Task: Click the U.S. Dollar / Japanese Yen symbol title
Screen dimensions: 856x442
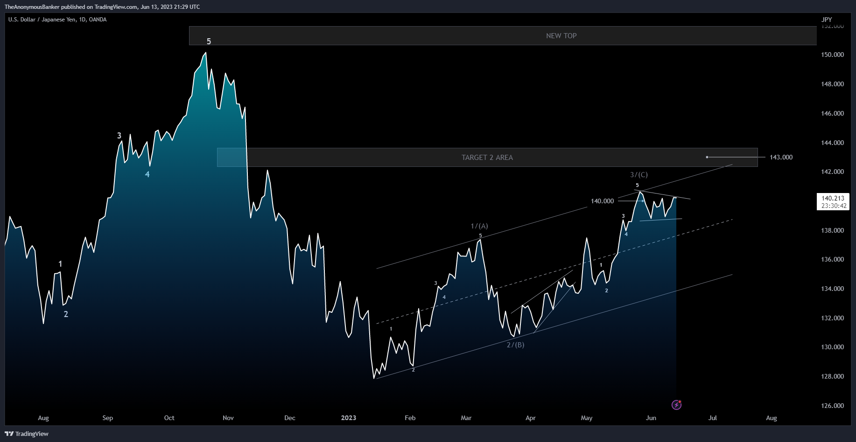Action: (57, 20)
